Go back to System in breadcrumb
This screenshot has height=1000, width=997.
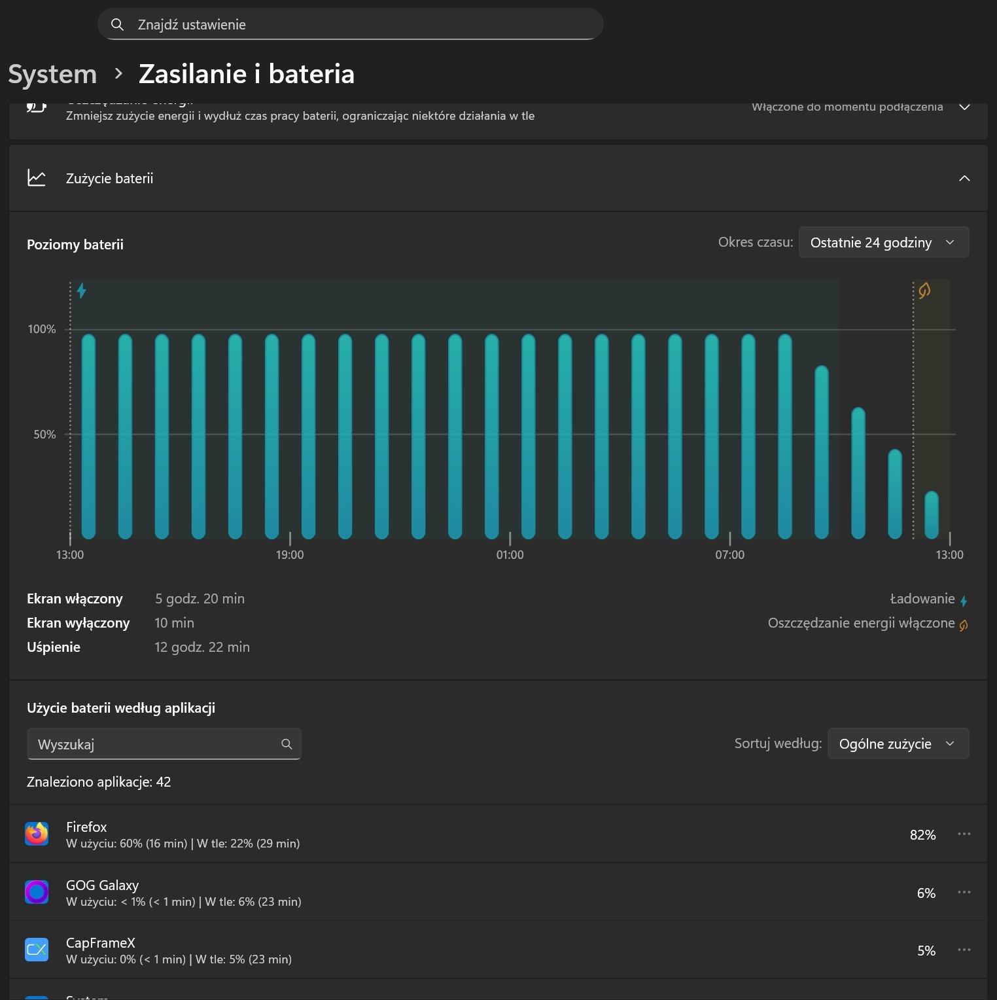52,75
